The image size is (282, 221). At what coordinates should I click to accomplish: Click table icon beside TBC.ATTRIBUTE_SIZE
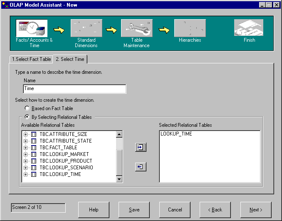[34, 134]
